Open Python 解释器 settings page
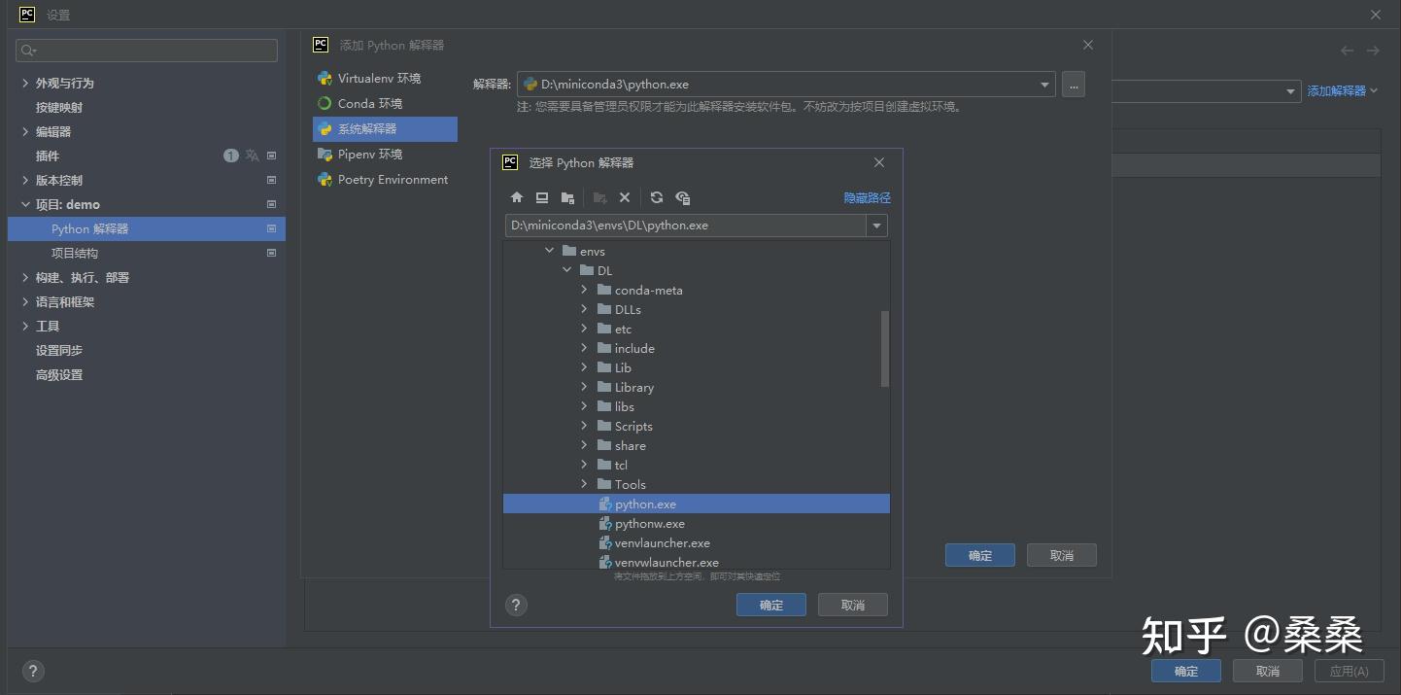Viewport: 1401px width, 695px height. 147,228
